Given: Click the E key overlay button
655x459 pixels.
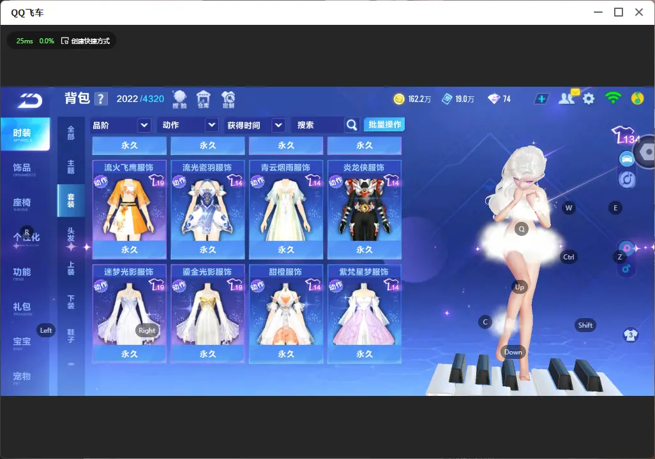Looking at the screenshot, I should [x=615, y=208].
